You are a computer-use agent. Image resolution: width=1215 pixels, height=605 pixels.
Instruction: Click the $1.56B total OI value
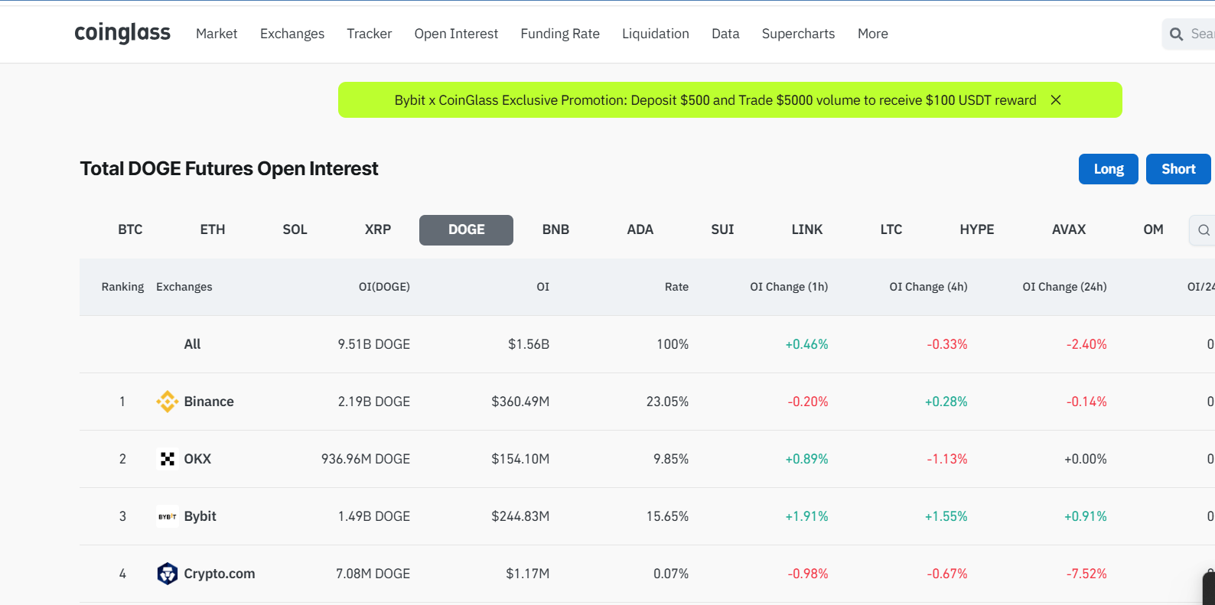(529, 344)
